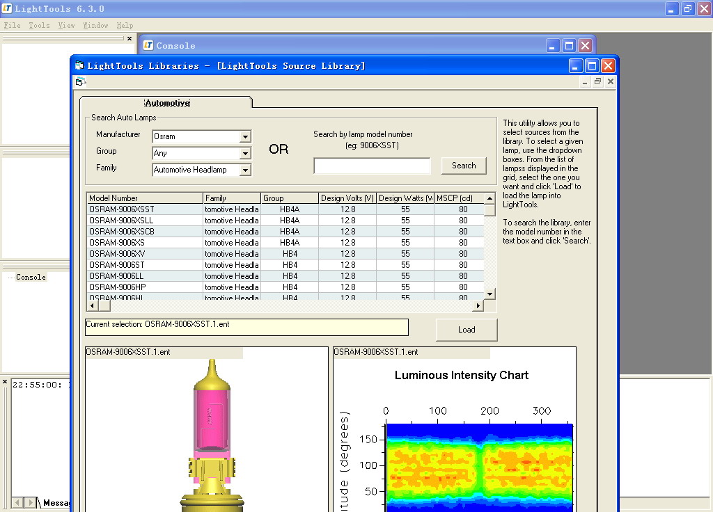Click the 3D lamp model preview
Image resolution: width=713 pixels, height=512 pixels.
pyautogui.click(x=207, y=429)
